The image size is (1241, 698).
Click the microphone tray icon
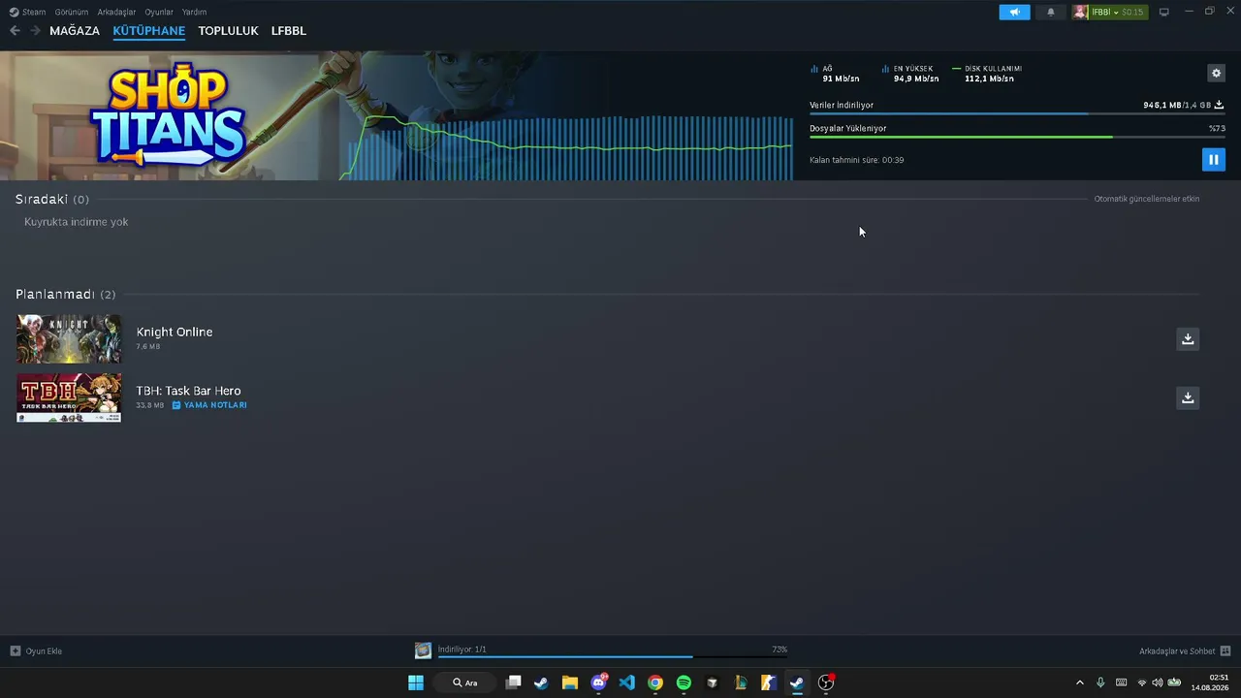tap(1100, 682)
